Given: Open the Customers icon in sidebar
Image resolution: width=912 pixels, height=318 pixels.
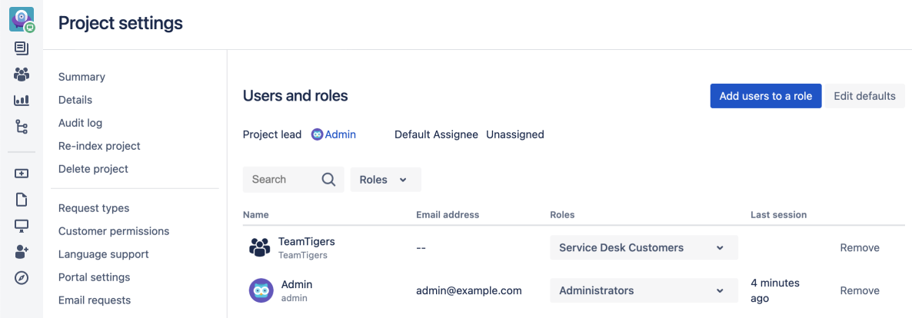Looking at the screenshot, I should [x=22, y=75].
